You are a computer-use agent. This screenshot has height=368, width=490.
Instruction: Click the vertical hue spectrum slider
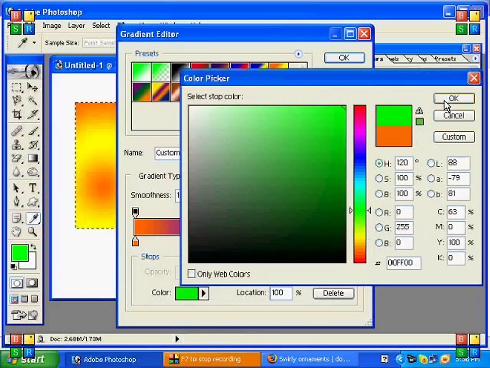click(360, 184)
